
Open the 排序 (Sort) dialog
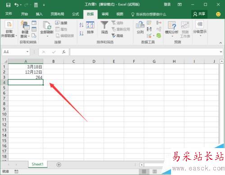(x=90, y=28)
